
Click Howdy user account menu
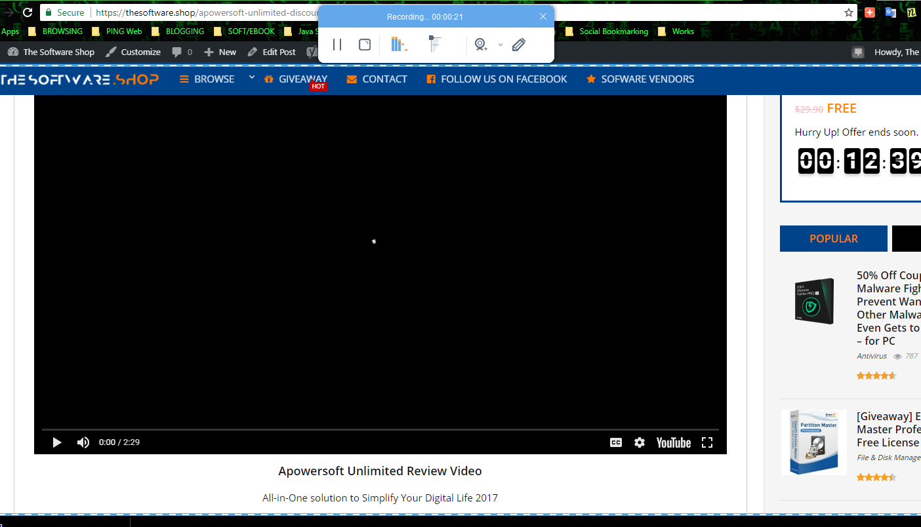(x=897, y=52)
